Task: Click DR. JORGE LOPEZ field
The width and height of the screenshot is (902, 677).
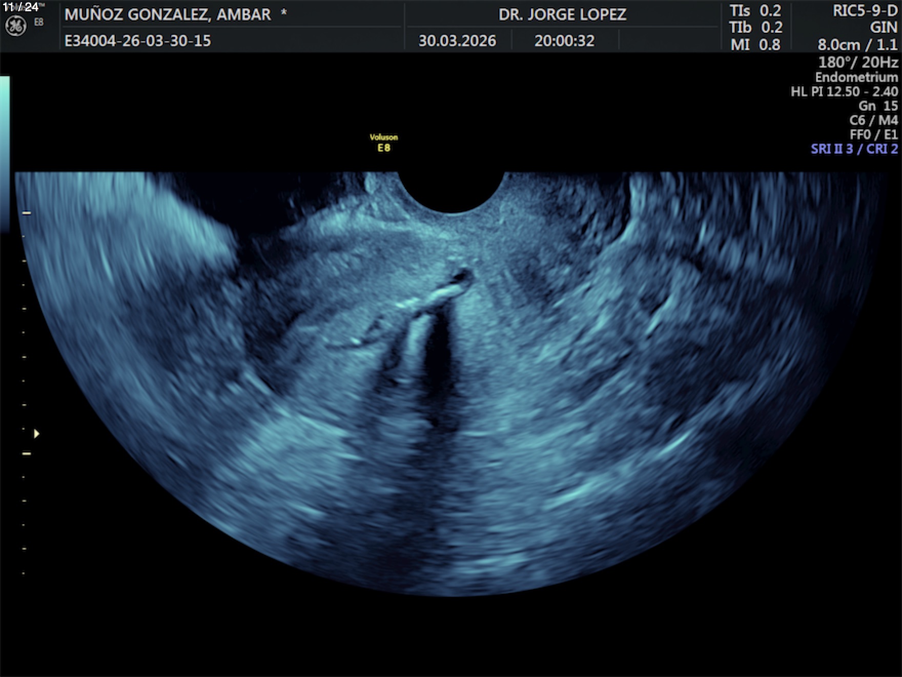Action: coord(562,14)
